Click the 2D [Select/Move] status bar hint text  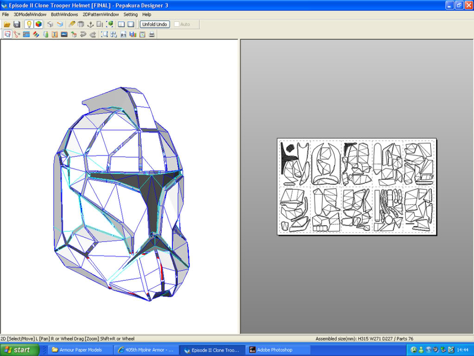67,339
